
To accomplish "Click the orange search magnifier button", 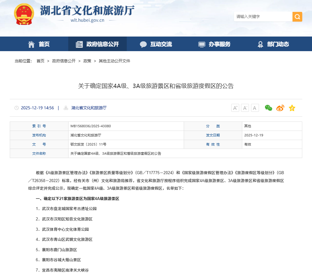I will click(297, 17).
